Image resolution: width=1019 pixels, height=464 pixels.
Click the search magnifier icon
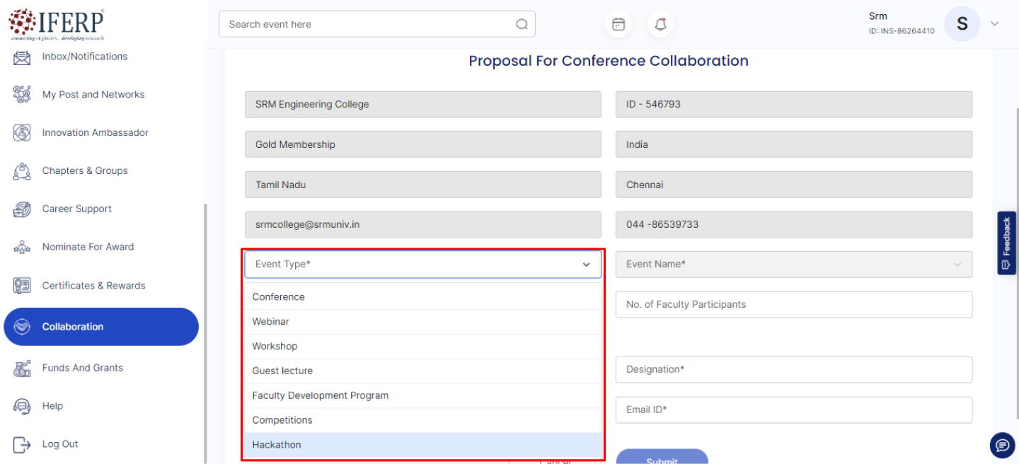[x=522, y=25]
